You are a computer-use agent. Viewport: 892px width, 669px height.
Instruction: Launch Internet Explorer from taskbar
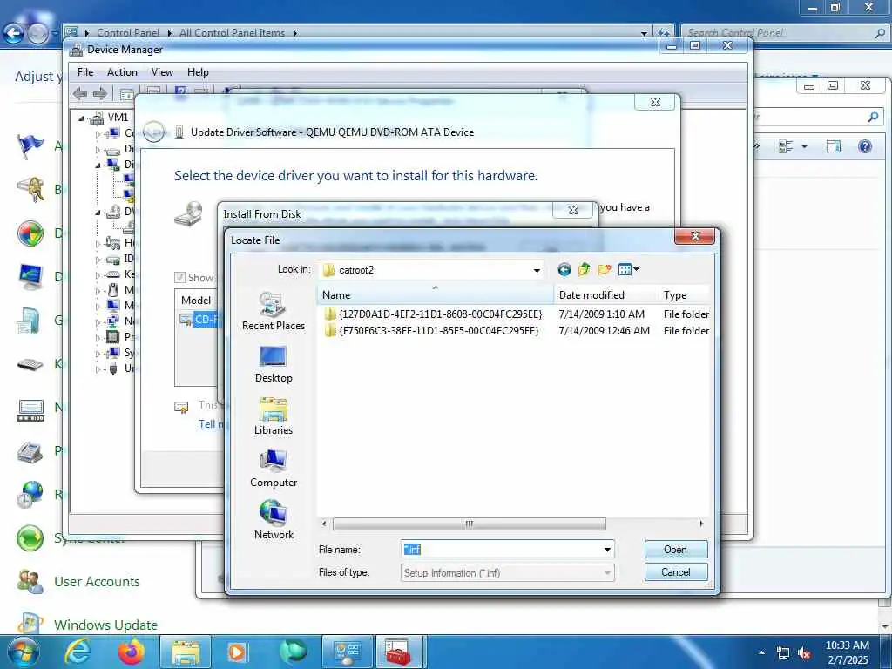click(x=78, y=652)
